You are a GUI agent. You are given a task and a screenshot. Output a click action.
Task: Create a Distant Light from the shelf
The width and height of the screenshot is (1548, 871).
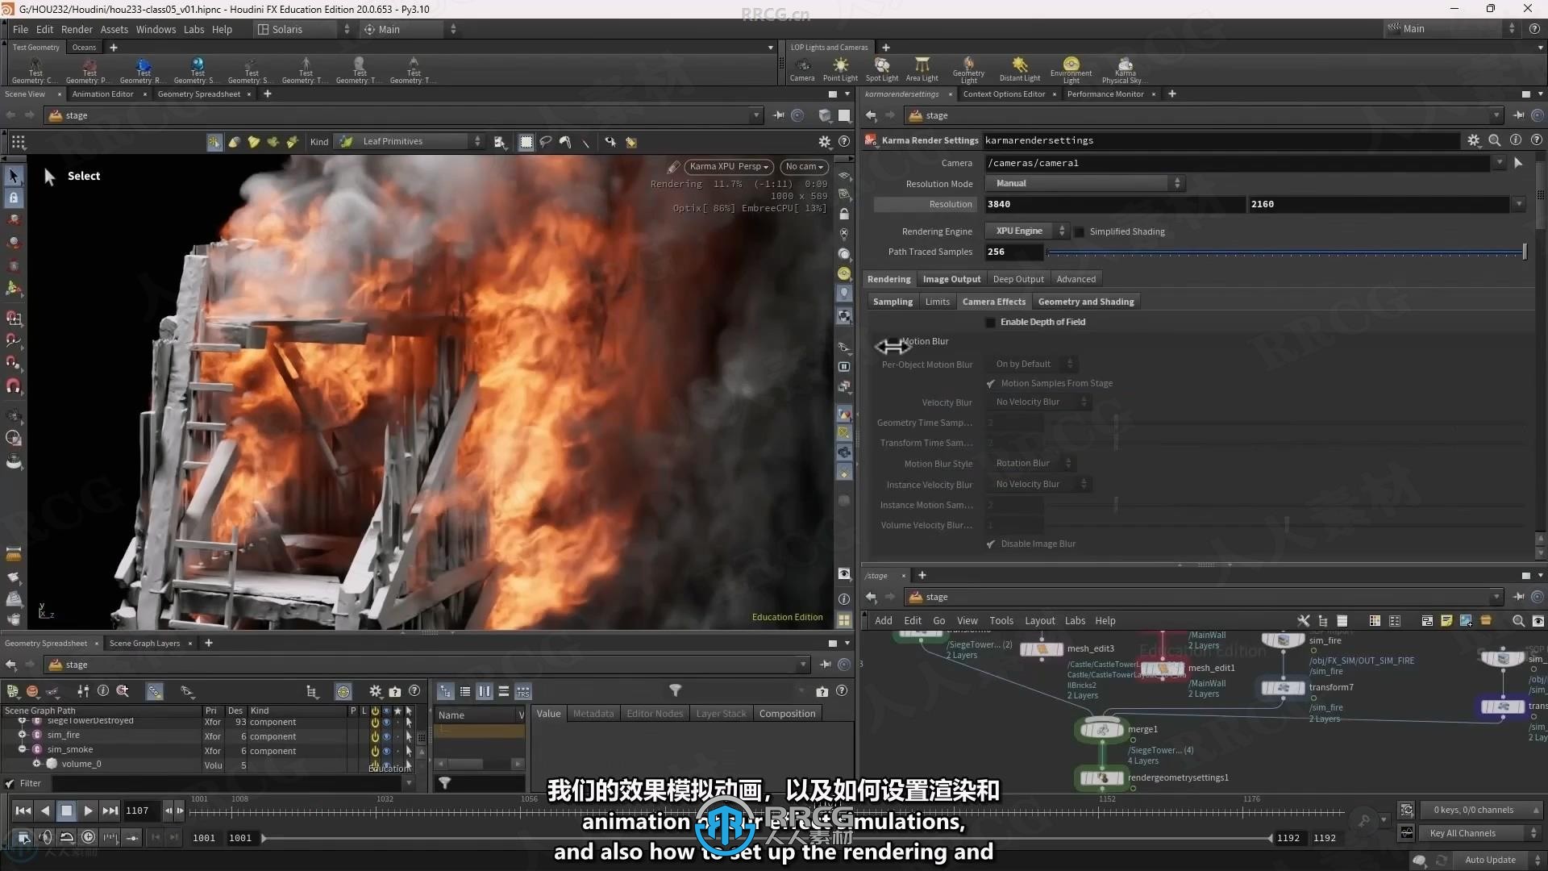1020,69
